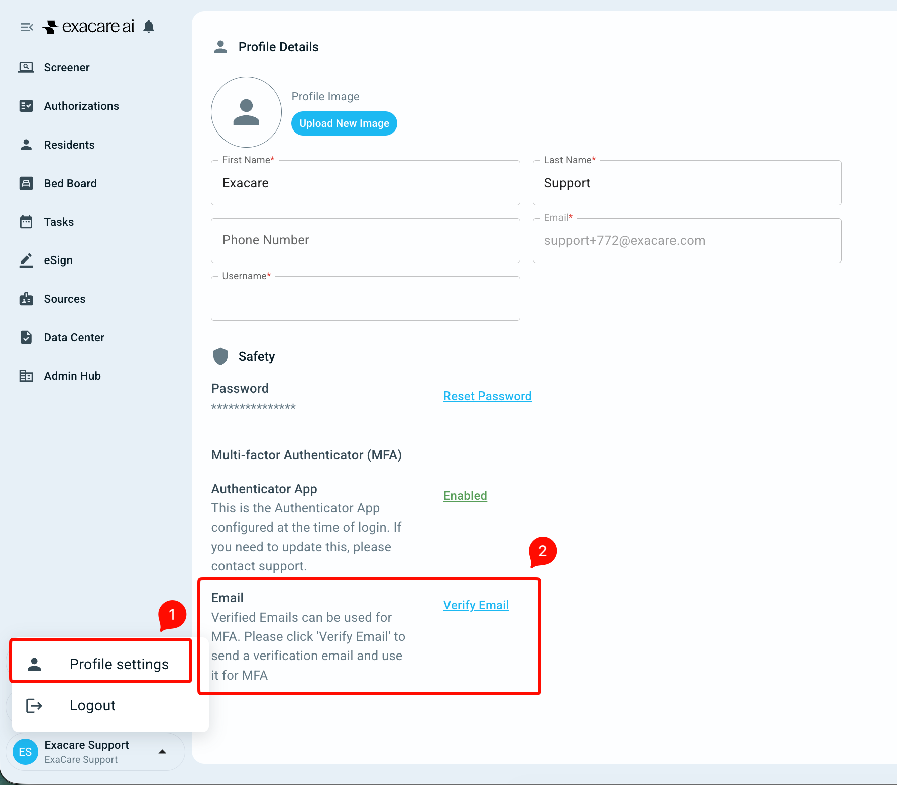Select Logout from user menu
The width and height of the screenshot is (897, 785).
click(x=110, y=706)
